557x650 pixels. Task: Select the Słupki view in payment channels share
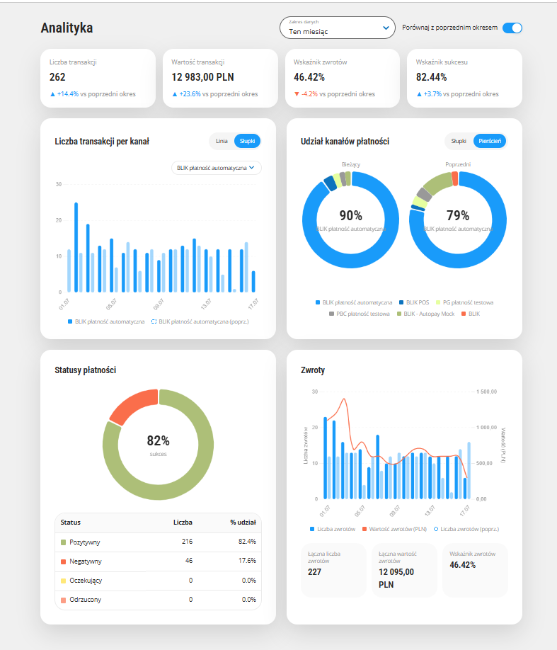(x=459, y=141)
